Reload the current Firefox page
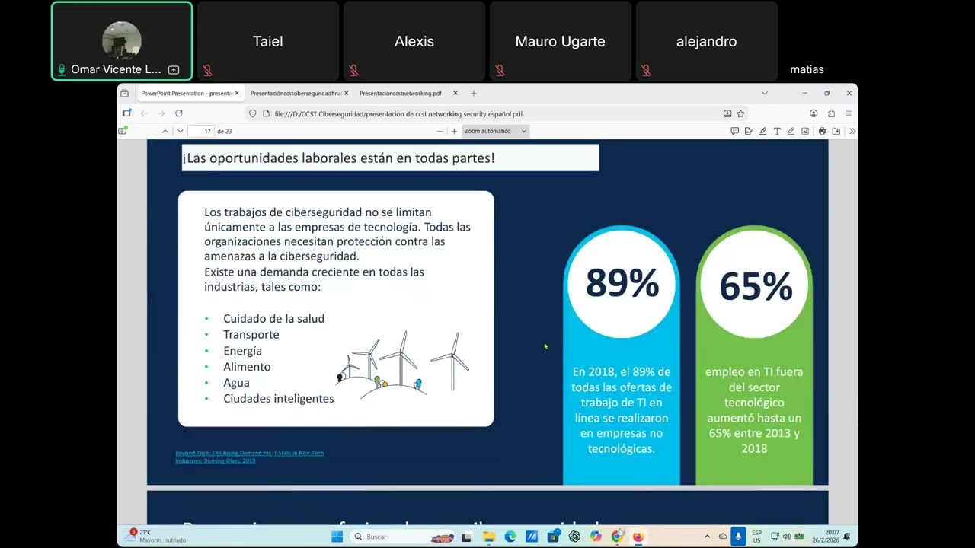This screenshot has height=548, width=975. pyautogui.click(x=179, y=113)
